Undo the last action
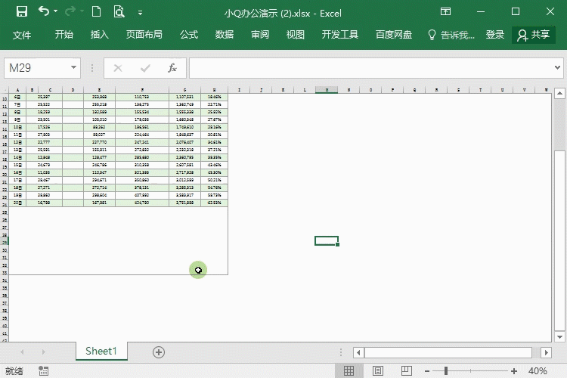The height and width of the screenshot is (378, 567). pyautogui.click(x=44, y=12)
